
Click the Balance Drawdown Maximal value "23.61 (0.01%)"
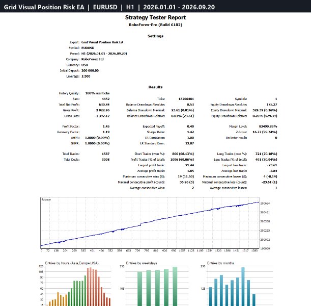[x=182, y=110]
